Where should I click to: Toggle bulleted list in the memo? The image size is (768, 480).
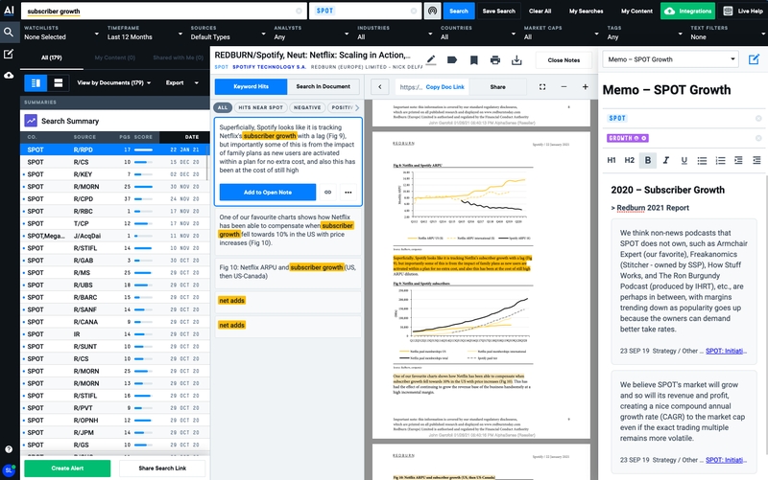point(702,160)
